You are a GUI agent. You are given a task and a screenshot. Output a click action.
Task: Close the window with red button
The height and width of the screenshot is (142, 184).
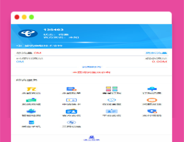17,17
